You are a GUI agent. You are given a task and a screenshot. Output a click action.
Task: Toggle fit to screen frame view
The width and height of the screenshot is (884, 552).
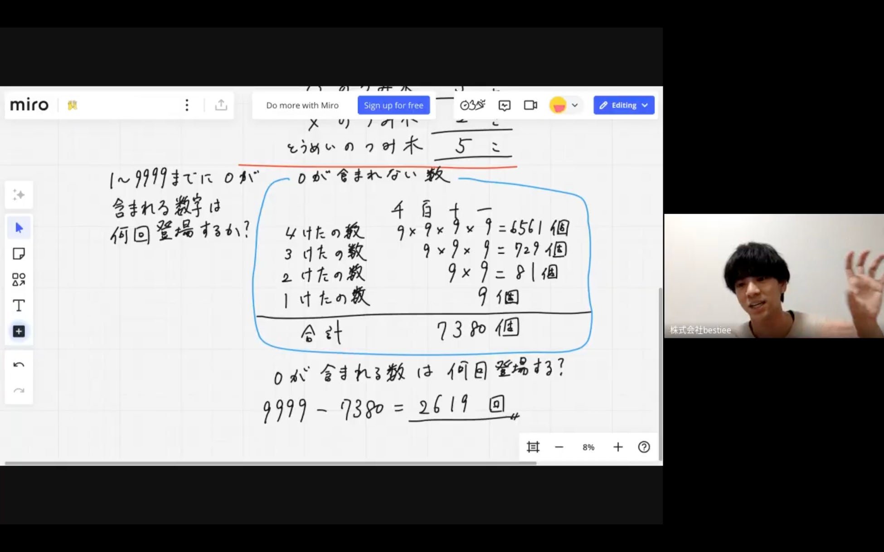point(533,447)
